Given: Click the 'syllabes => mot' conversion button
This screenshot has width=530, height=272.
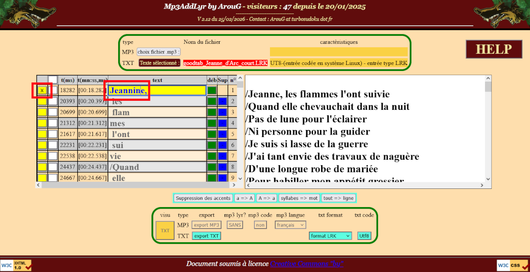Looking at the screenshot, I should click(x=299, y=198).
